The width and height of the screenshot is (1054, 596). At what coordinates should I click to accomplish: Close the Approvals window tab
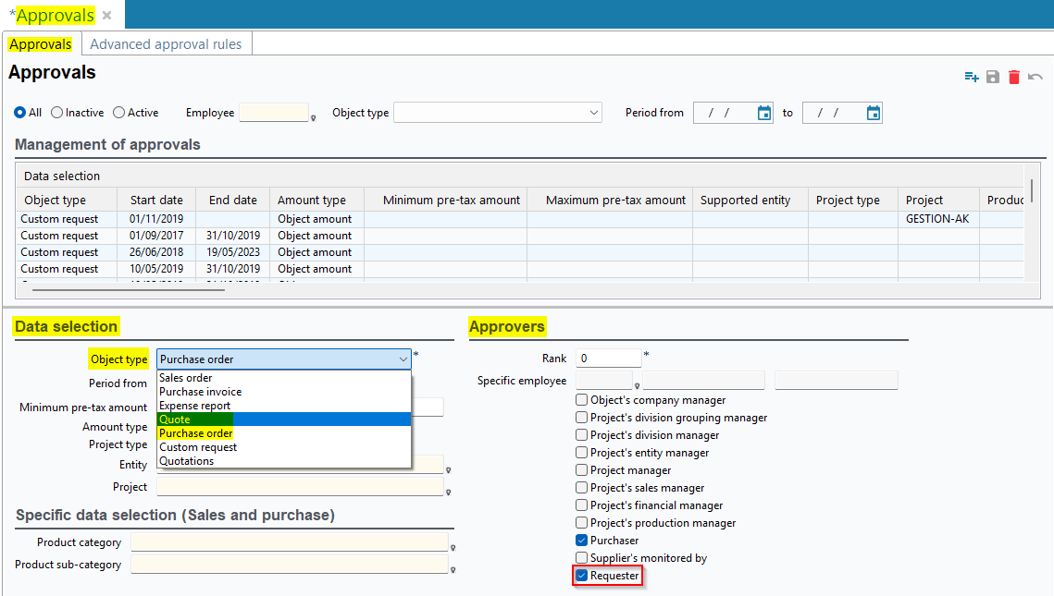point(107,16)
